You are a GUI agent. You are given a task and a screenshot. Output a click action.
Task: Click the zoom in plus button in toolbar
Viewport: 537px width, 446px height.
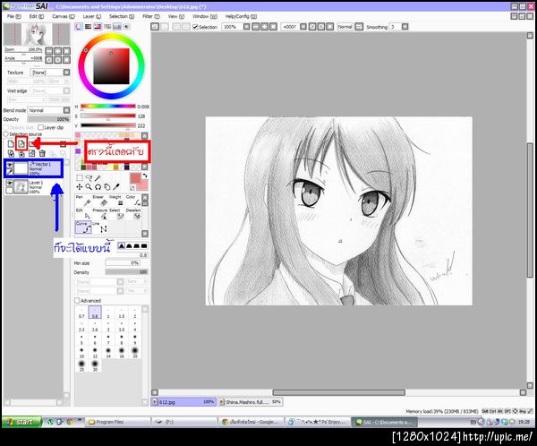pyautogui.click(x=264, y=26)
